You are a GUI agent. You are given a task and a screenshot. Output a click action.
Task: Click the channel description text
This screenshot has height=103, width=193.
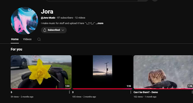[x=68, y=23]
